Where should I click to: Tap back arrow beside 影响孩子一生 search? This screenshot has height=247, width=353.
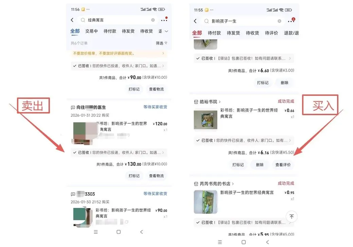pos(195,21)
